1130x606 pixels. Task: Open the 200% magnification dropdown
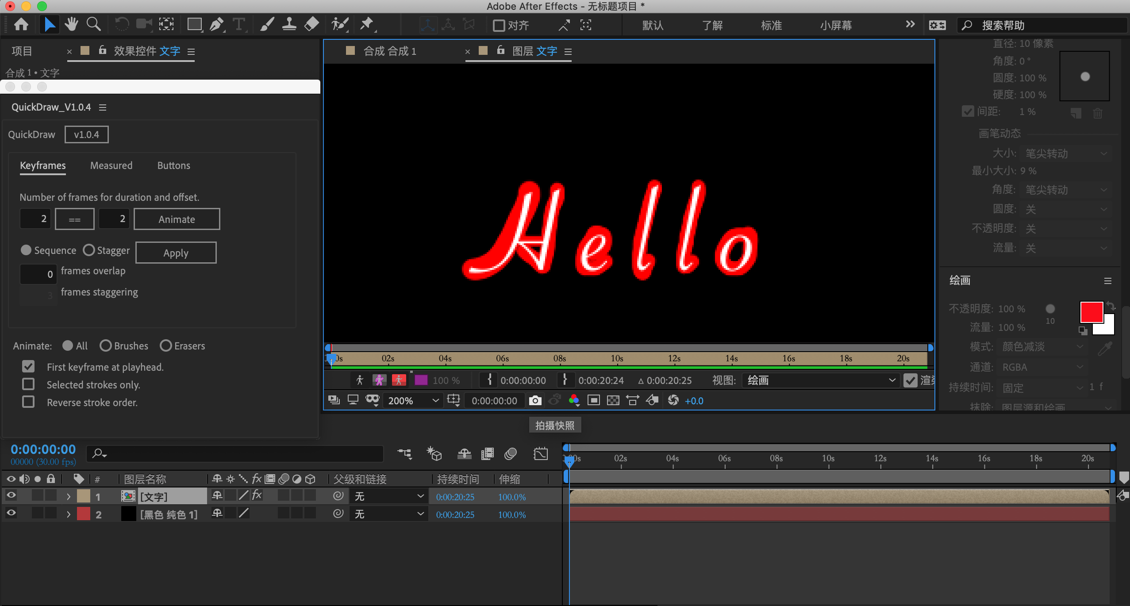[413, 401]
